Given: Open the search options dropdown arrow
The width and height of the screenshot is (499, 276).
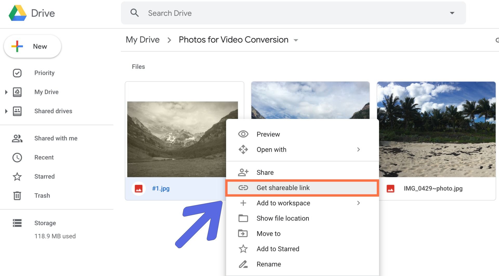Looking at the screenshot, I should point(452,13).
